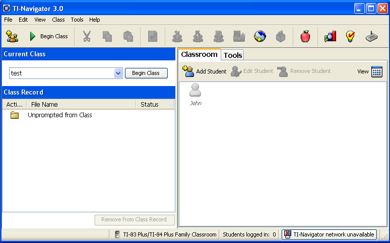Click the Add Student button

(x=205, y=71)
